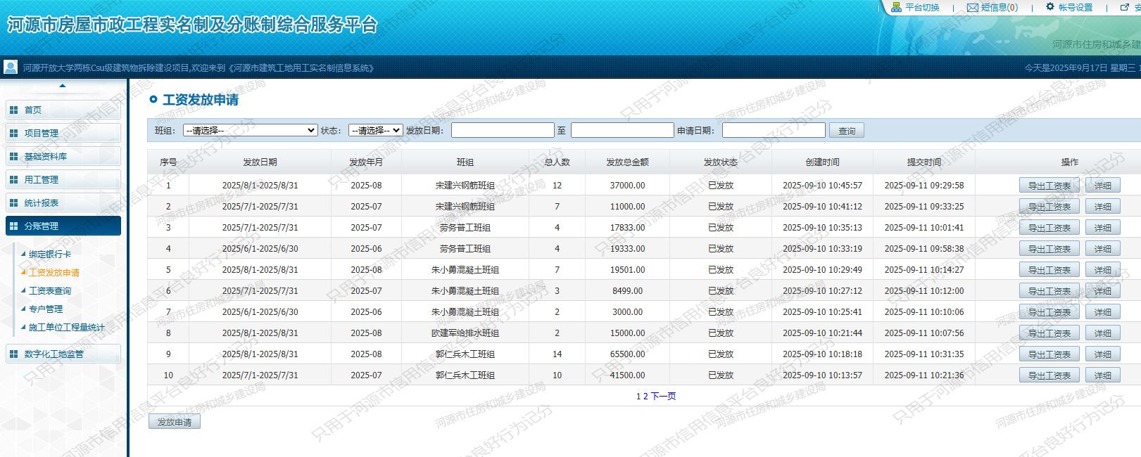
Task: View 详细 for row 7
Action: 1103,312
